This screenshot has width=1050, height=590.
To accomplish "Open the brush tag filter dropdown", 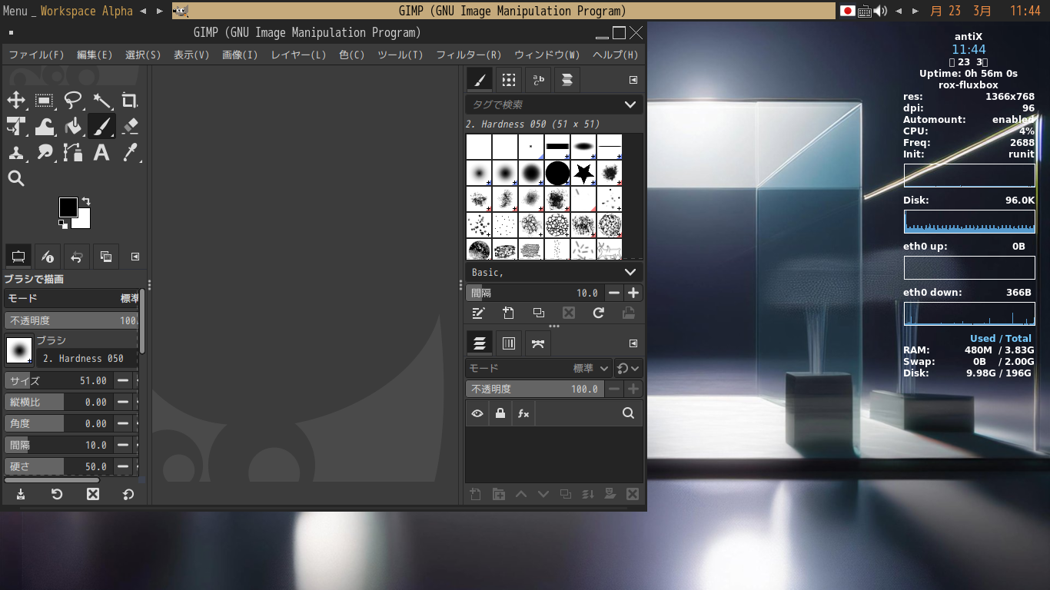I will coord(630,104).
